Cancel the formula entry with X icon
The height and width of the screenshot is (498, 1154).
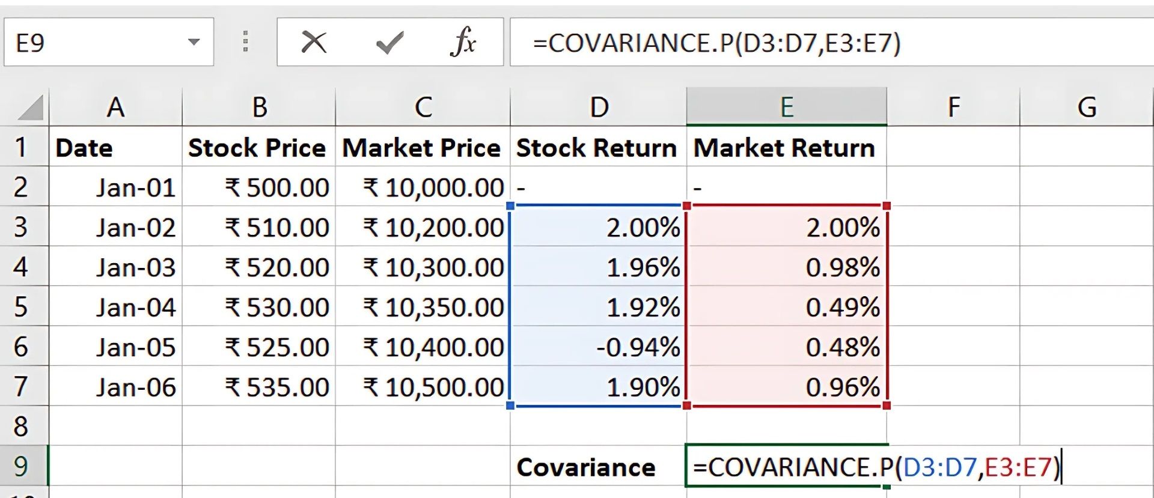click(x=313, y=43)
